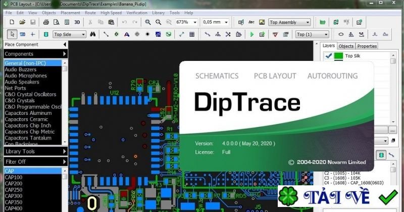Click the Abc place text icon
This screenshot has width=404, height=212.
tap(251, 22)
